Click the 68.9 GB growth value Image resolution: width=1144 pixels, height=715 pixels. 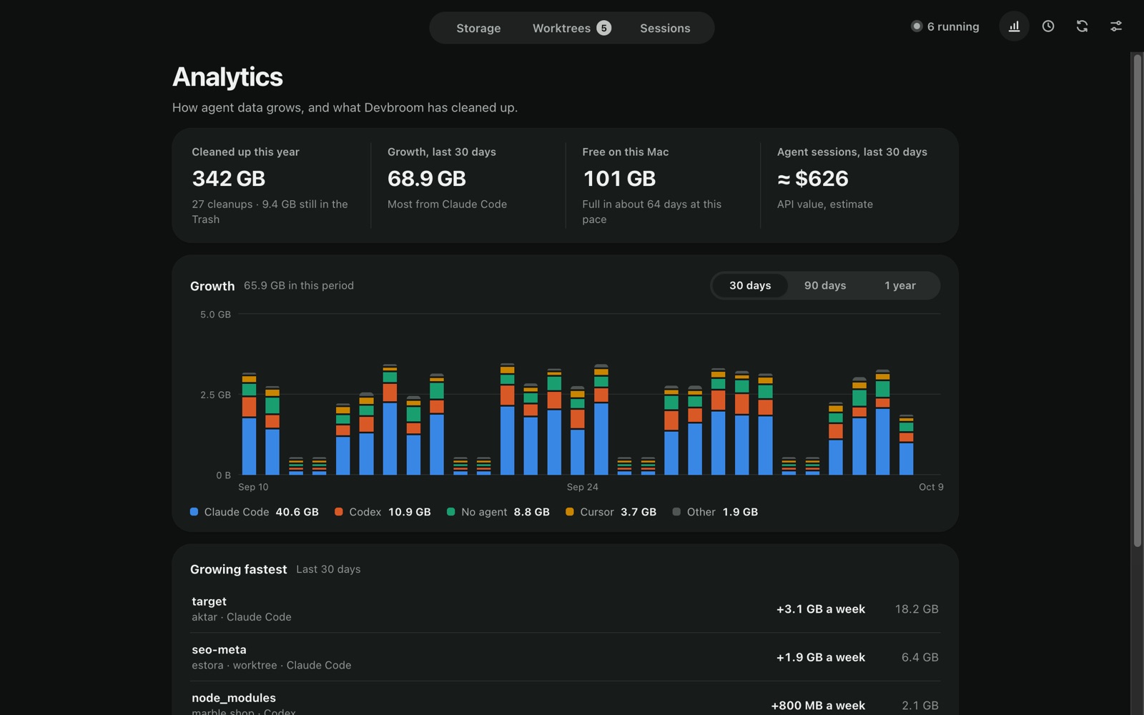(x=427, y=178)
